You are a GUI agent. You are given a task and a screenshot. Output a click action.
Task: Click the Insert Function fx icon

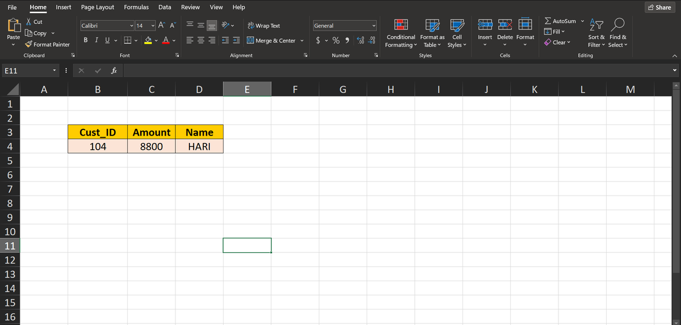[x=114, y=71]
